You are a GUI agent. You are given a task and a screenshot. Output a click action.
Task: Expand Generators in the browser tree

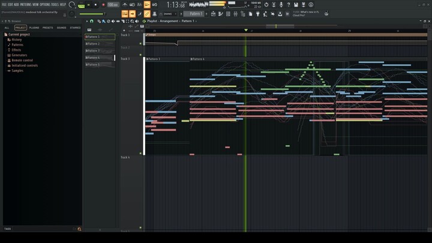point(19,55)
